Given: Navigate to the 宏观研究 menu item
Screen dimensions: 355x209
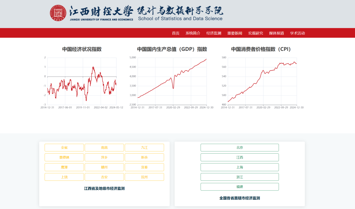Looking at the screenshot, I should (255, 33).
